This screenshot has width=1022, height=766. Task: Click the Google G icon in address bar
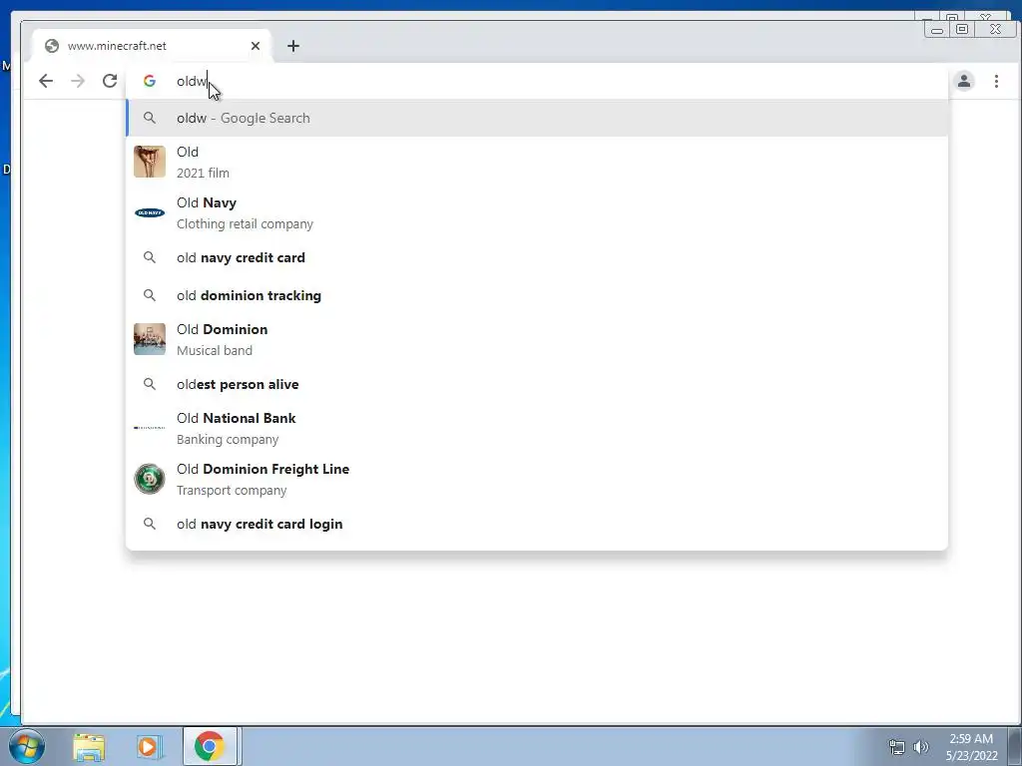pos(150,81)
